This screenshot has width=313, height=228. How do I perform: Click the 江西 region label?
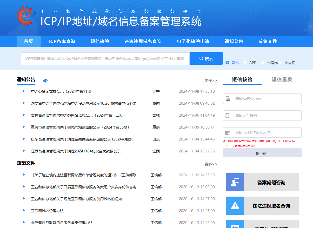point(156,151)
